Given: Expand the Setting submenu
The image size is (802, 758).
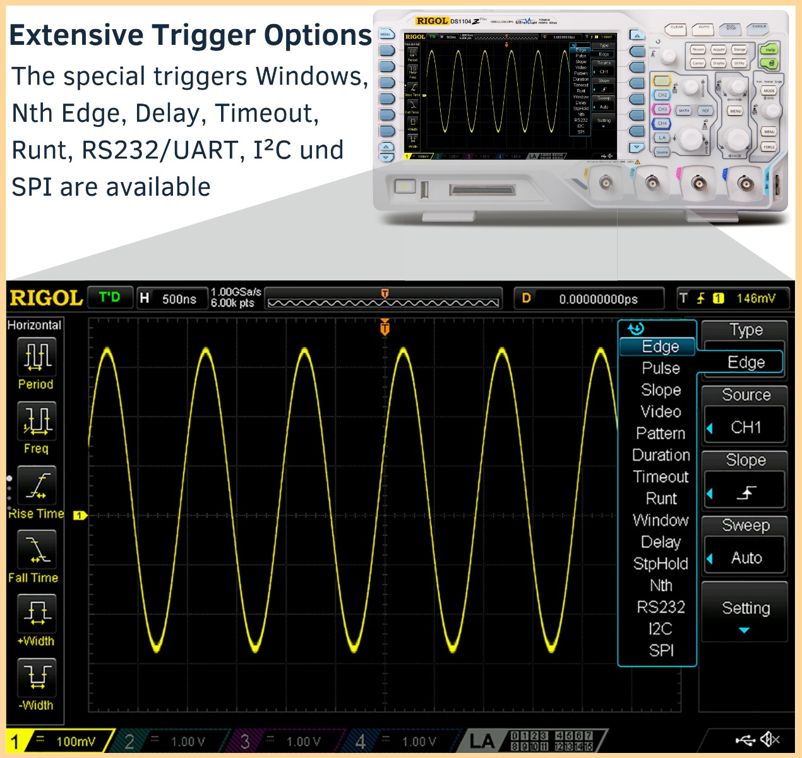Looking at the screenshot, I should click(745, 613).
